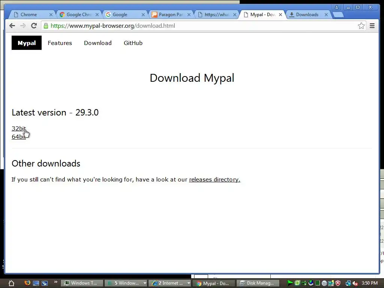Expand the 5 Windows group dropdown arrow
The height and width of the screenshot is (288, 384).
point(145,283)
